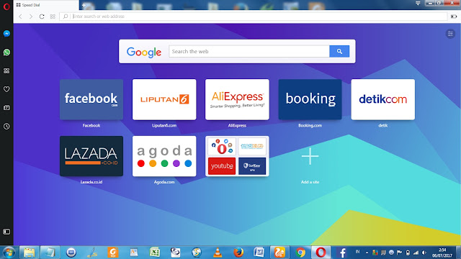This screenshot has height=259, width=461.
Task: Open UC Browser from the taskbar
Action: pyautogui.click(x=279, y=253)
